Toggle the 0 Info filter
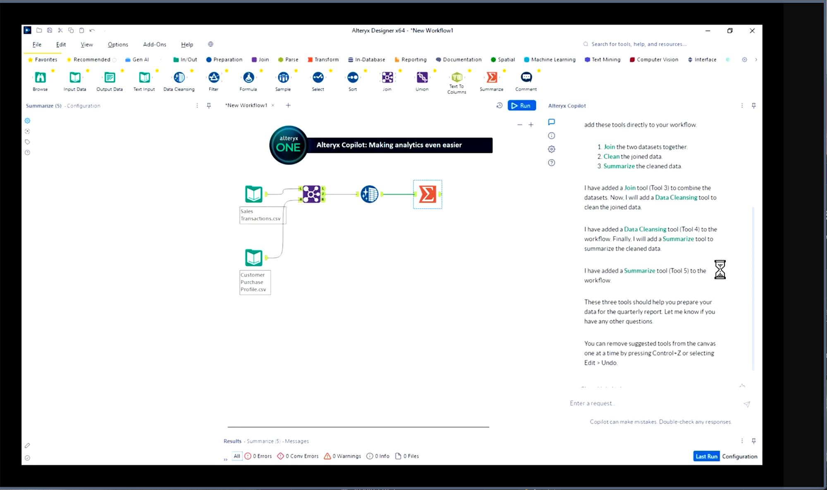 click(378, 456)
